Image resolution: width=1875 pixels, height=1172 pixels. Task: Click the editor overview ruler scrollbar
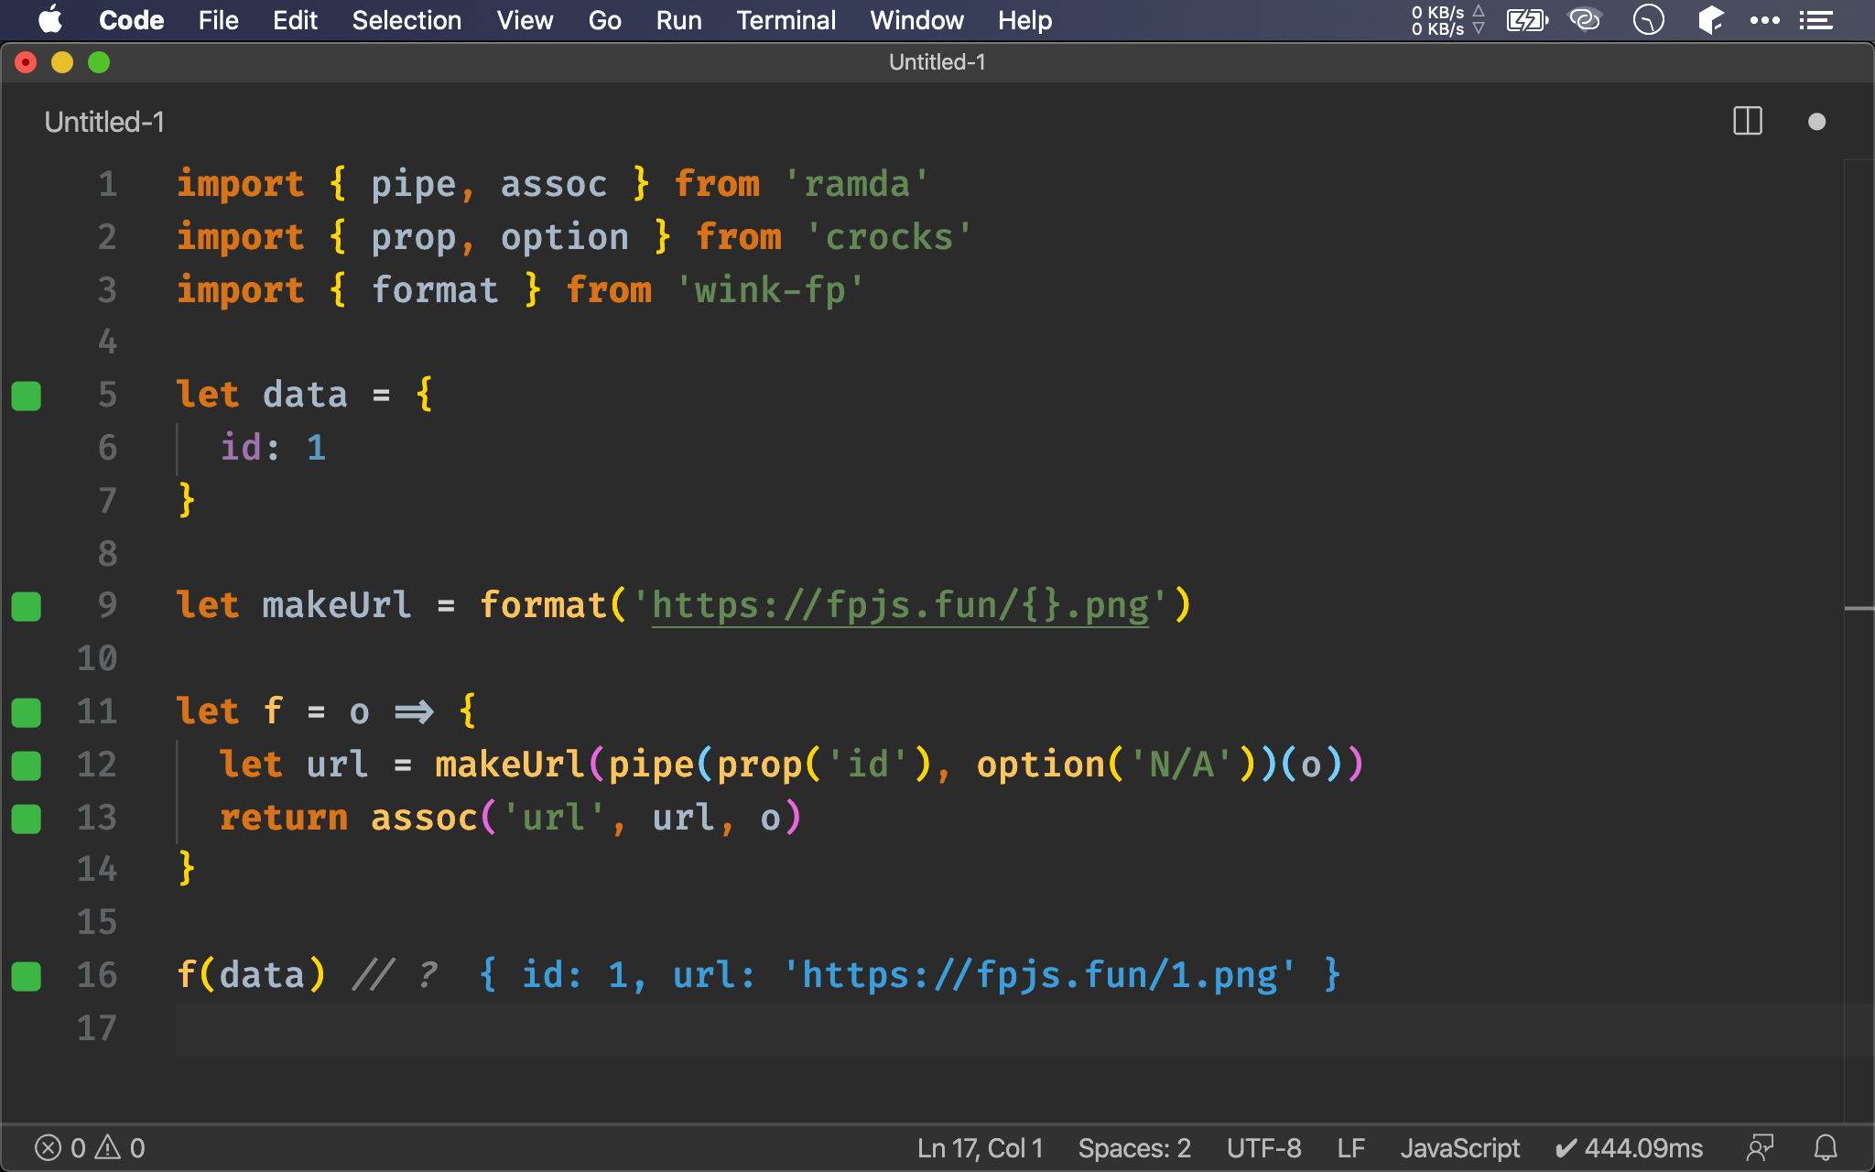1859,639
